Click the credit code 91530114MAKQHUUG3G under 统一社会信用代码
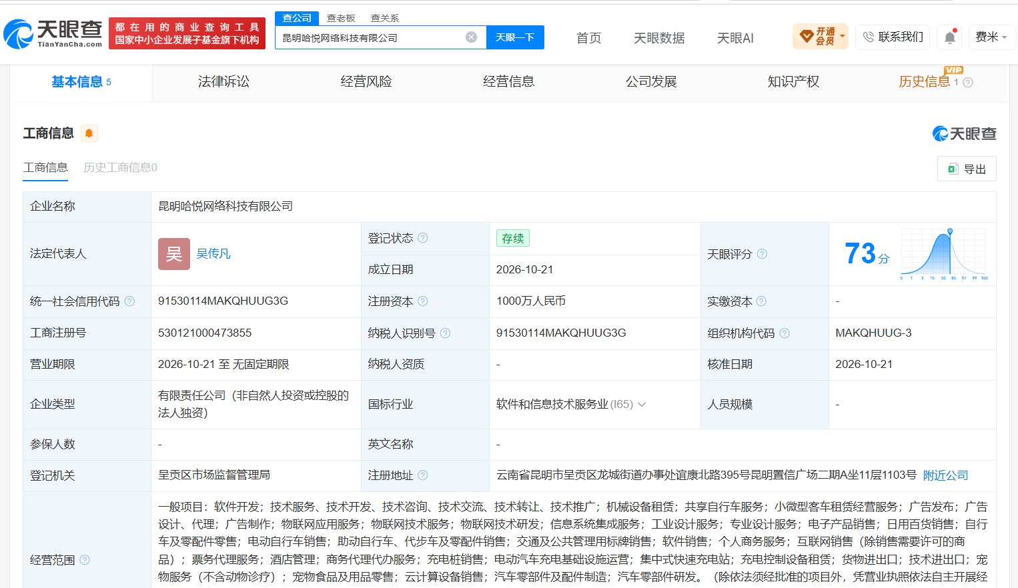 coord(223,301)
